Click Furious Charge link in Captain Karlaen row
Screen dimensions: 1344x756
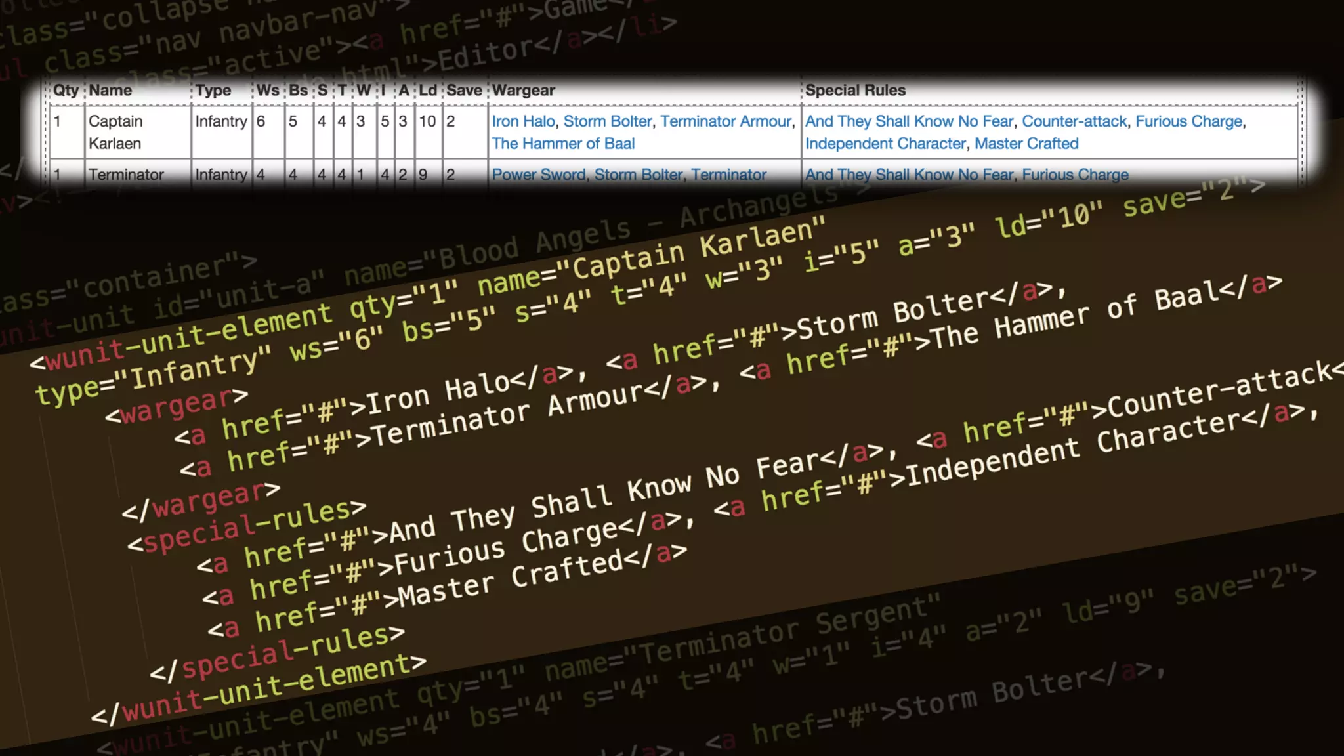coord(1188,121)
